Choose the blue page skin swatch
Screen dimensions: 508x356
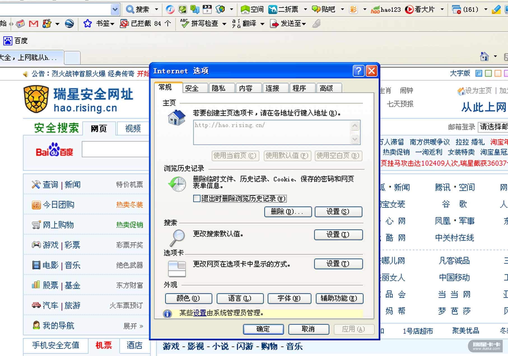[x=479, y=73]
